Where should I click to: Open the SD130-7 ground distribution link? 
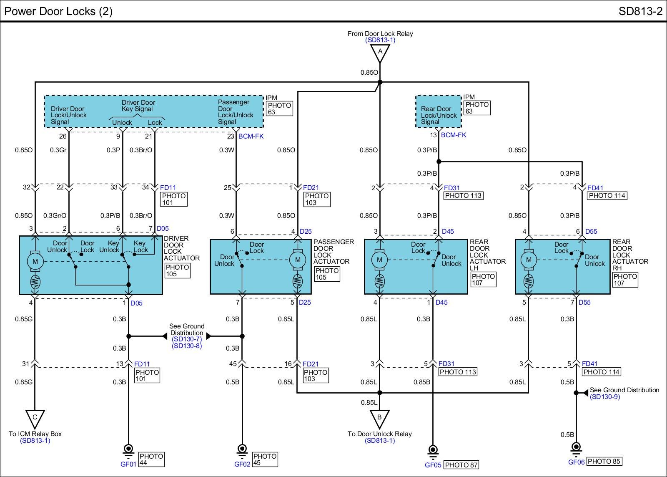point(186,339)
